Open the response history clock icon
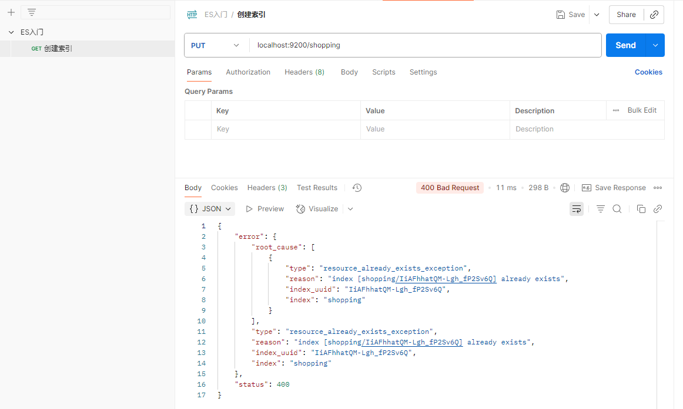Viewport: 683px width, 409px height. [x=357, y=188]
